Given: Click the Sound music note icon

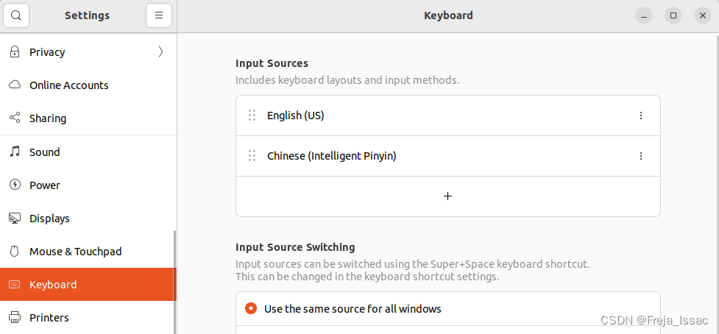Looking at the screenshot, I should coord(15,152).
